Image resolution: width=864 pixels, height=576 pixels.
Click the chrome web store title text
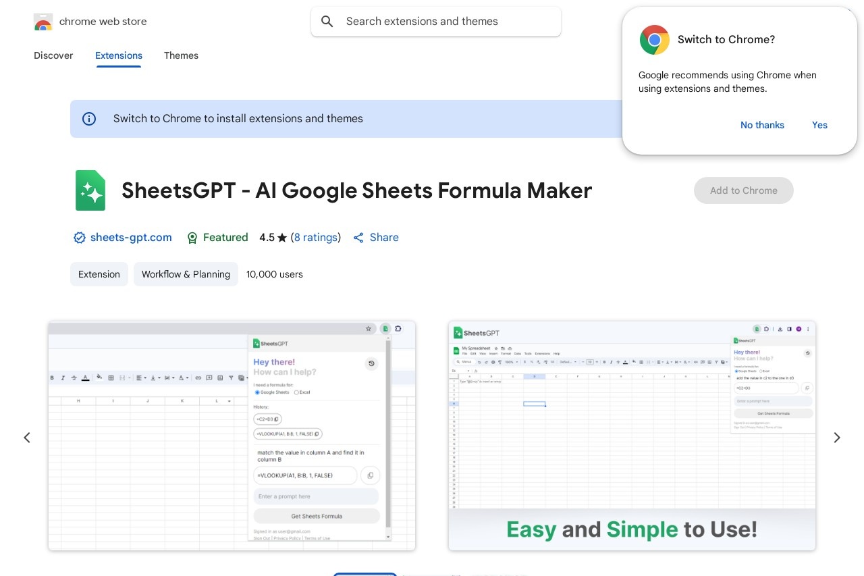pos(103,22)
